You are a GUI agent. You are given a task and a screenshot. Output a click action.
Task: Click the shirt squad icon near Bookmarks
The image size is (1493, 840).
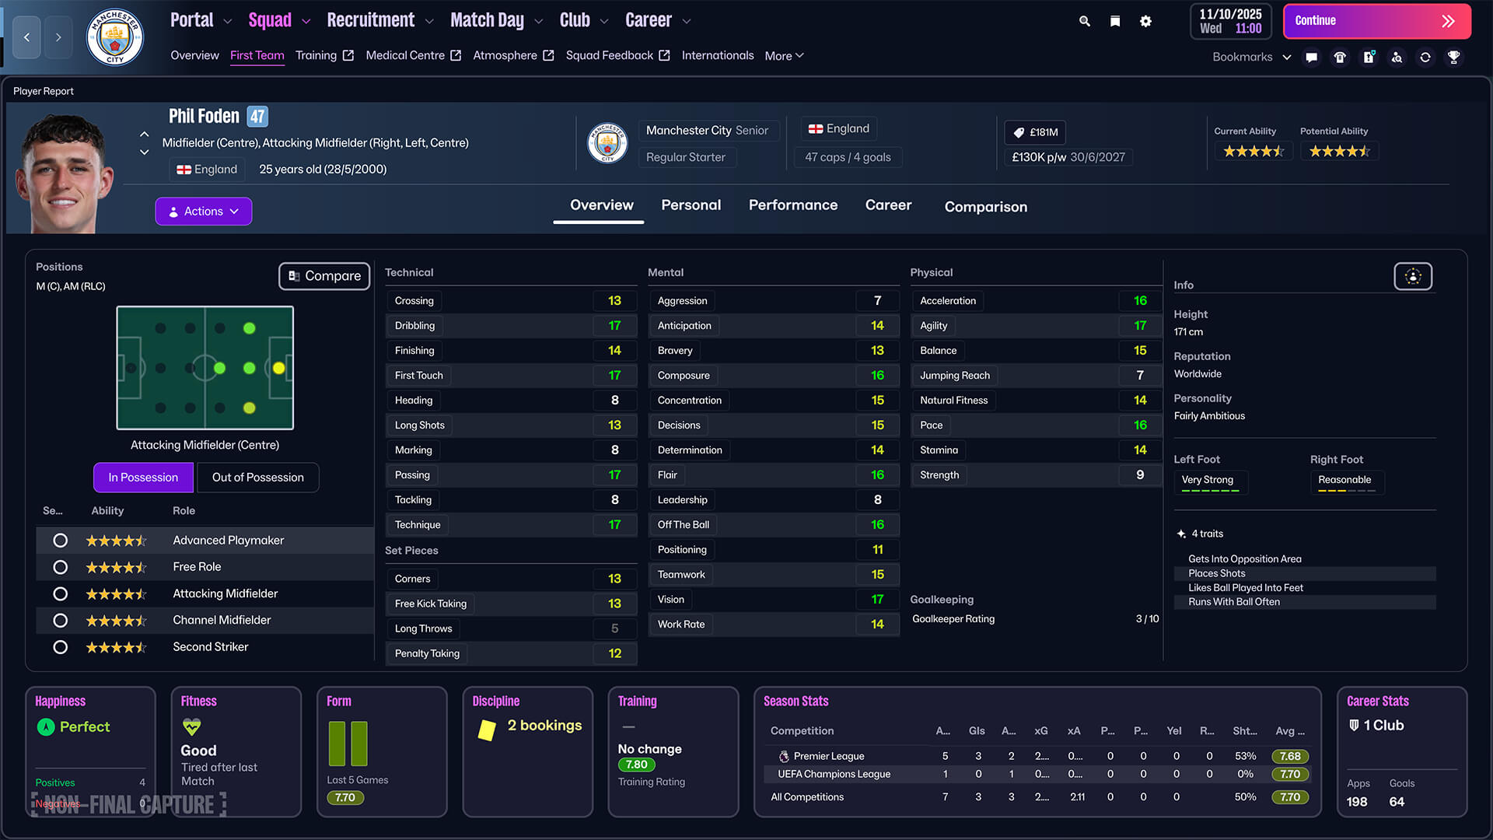point(1340,57)
